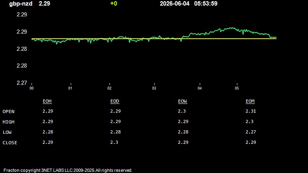Viewport: 308px width, 173px height.
Task: Click the date 2026-06-04
Action: click(175, 4)
